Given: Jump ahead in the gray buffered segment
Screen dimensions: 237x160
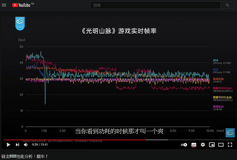Looking at the screenshot, I should click(x=157, y=140).
